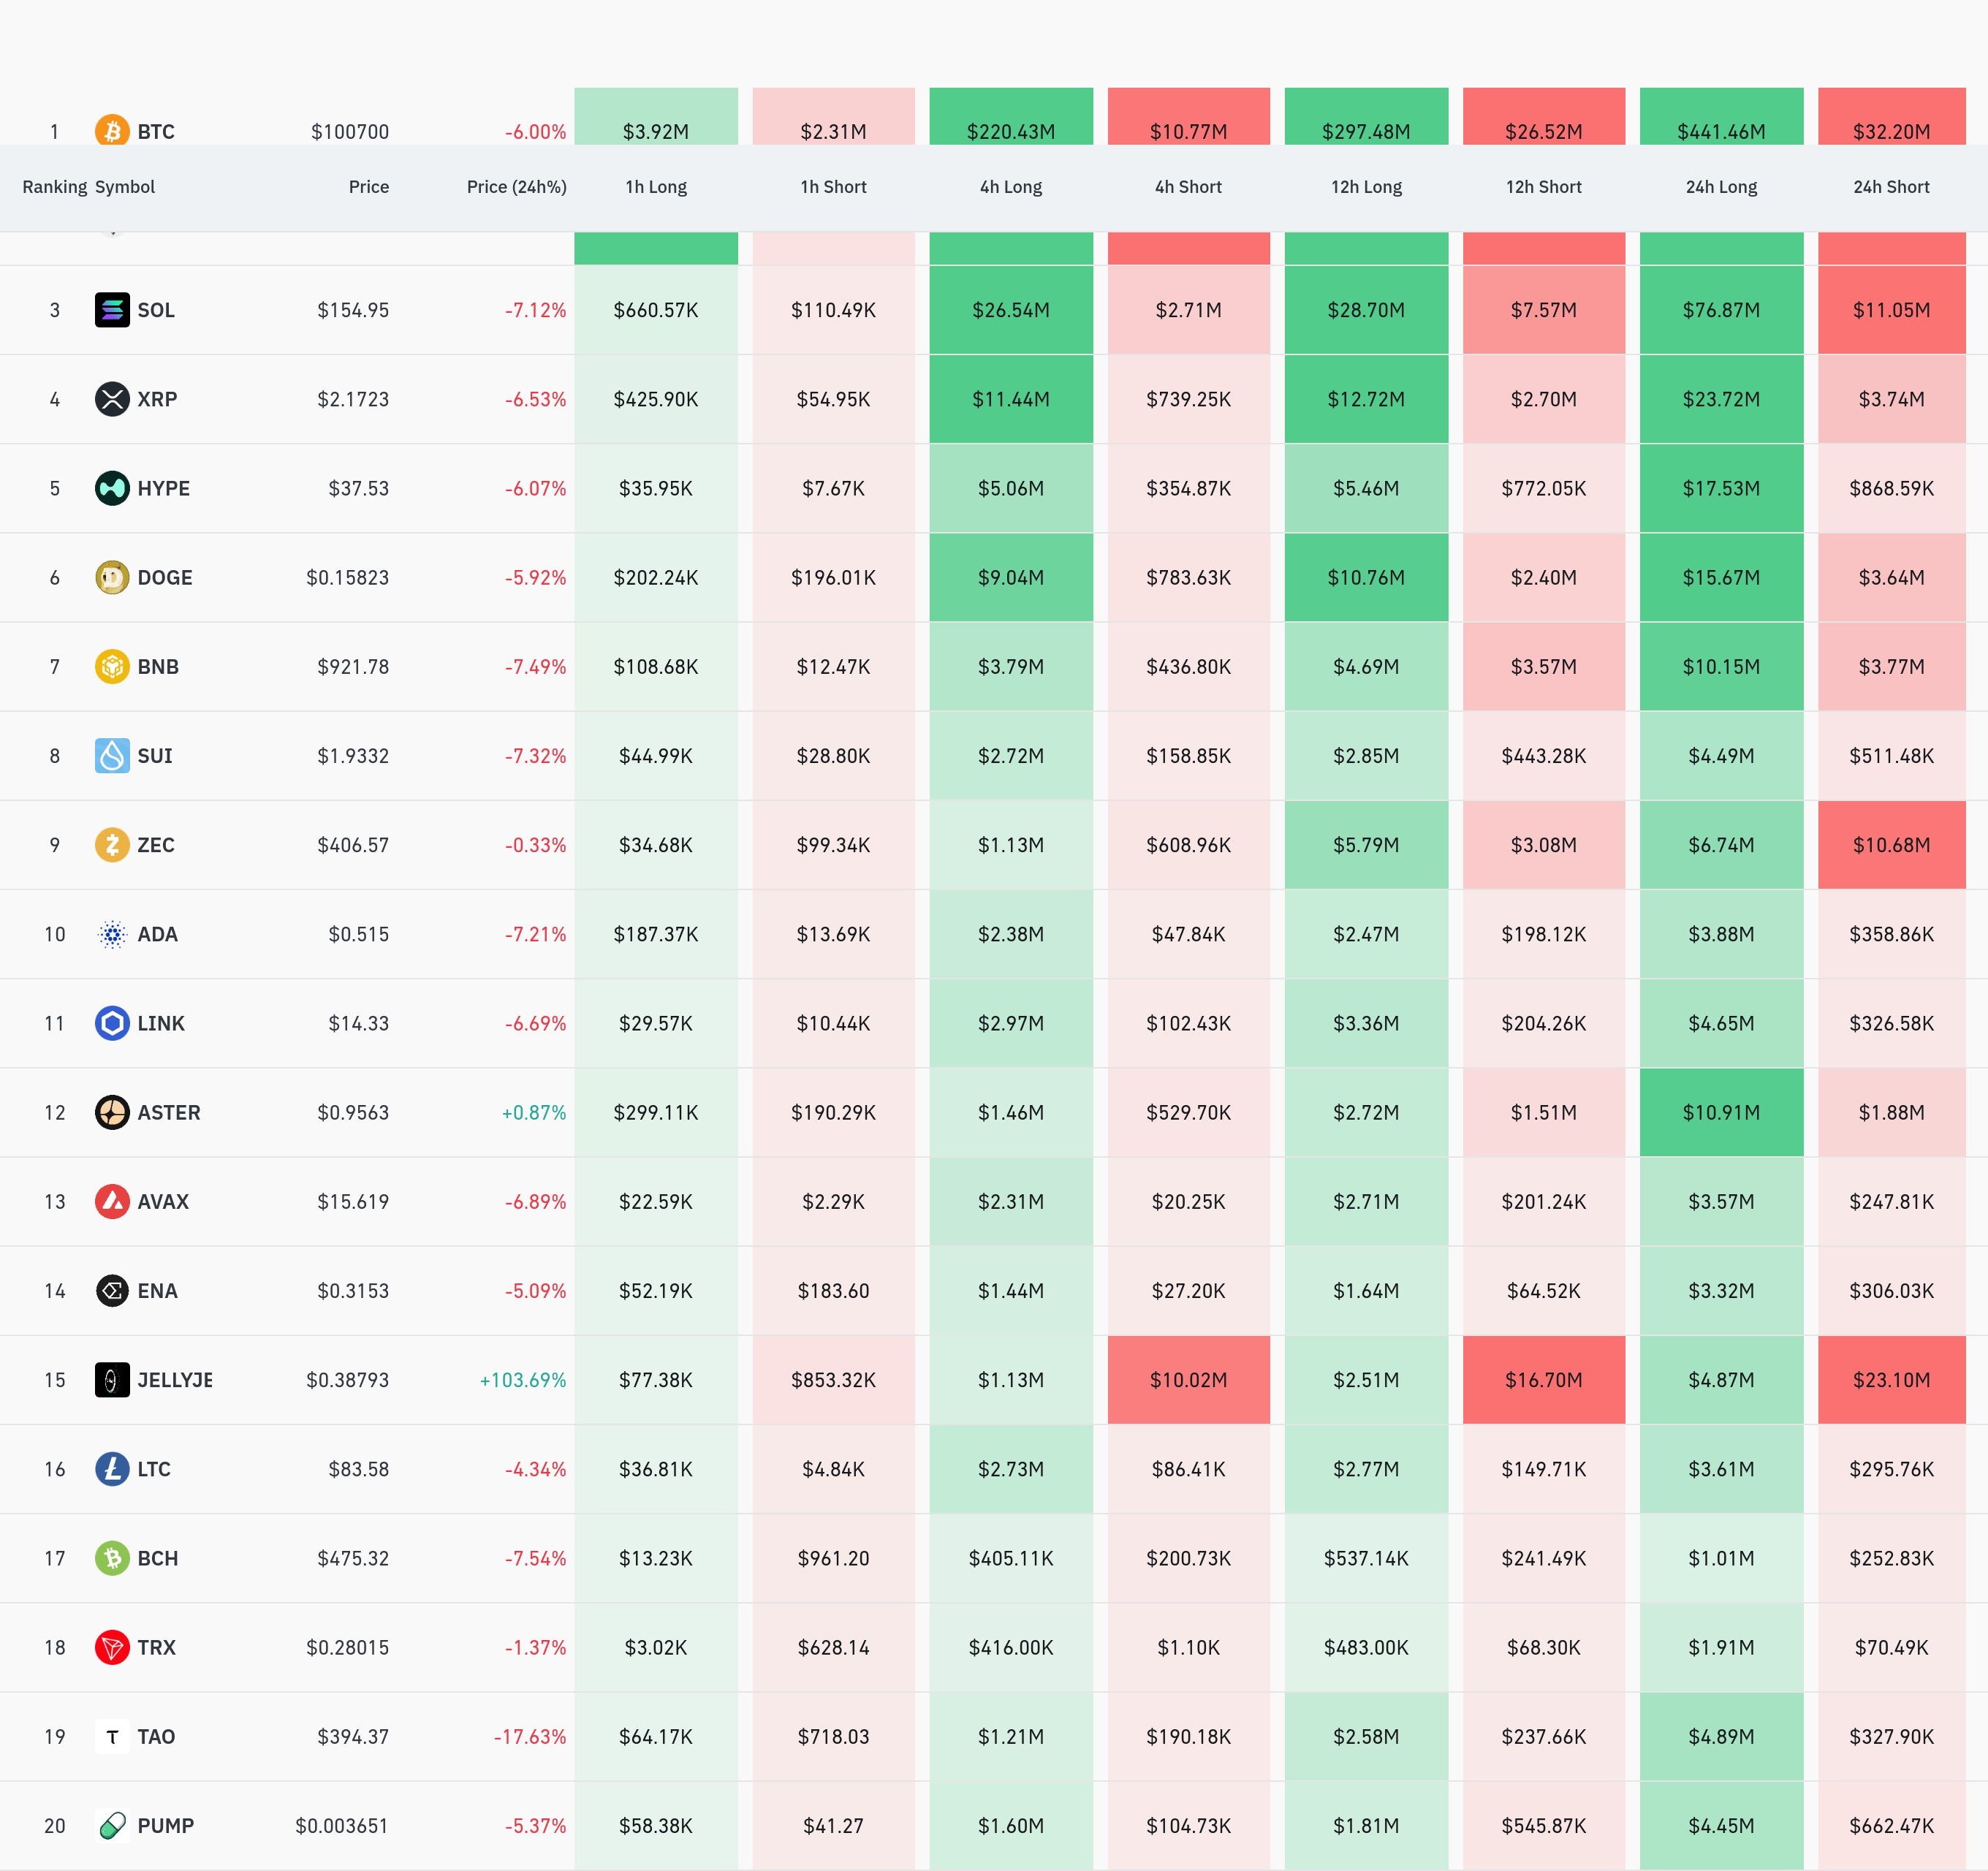Click the XRP coin icon
This screenshot has width=1988, height=1871.
(112, 399)
